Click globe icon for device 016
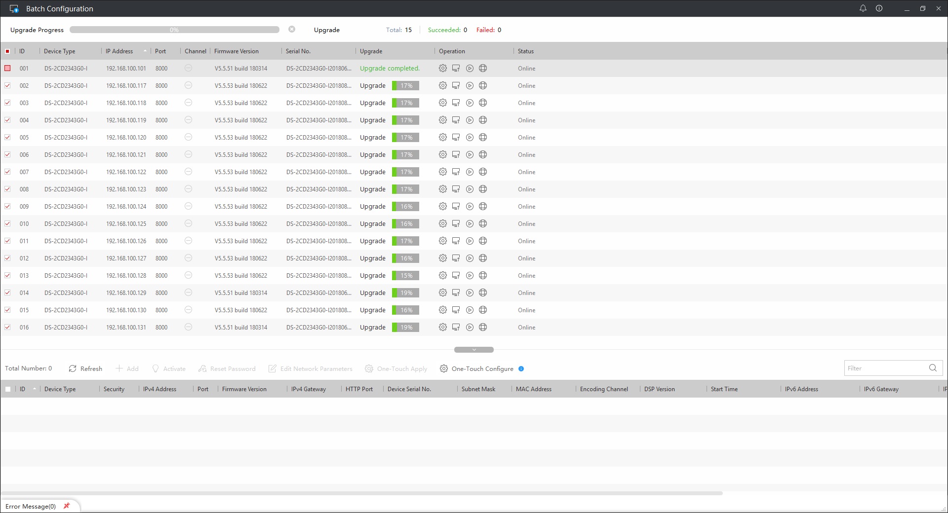 (483, 327)
